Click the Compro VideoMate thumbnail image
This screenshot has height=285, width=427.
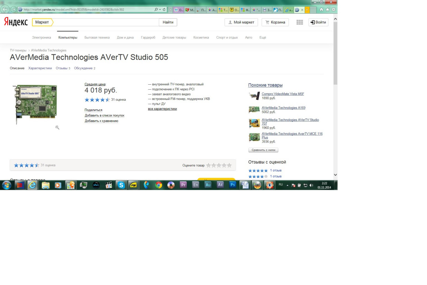pos(254,96)
